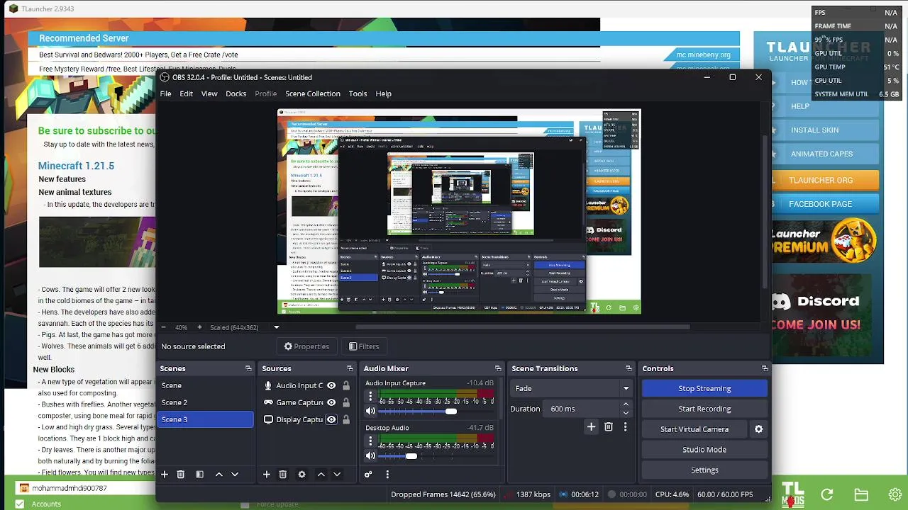Screen dimensions: 908x510
Task: Open transition properties three-dot menu
Action: coord(625,426)
